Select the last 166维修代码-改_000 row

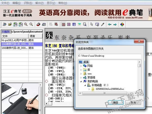[x=22, y=48]
